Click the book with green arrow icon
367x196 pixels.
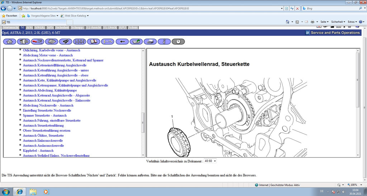[x=136, y=41]
